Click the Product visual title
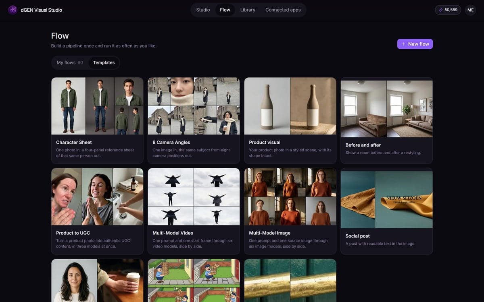Viewport: 484px width, 302px height. tap(265, 142)
